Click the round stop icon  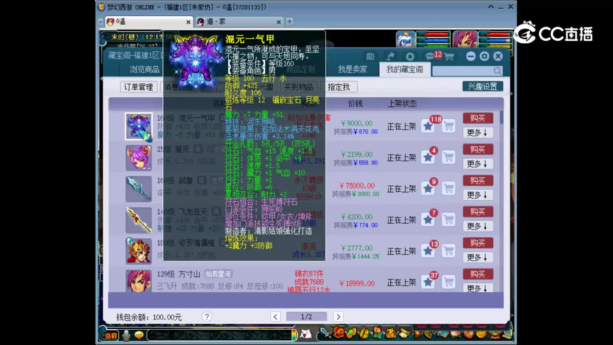[410, 57]
